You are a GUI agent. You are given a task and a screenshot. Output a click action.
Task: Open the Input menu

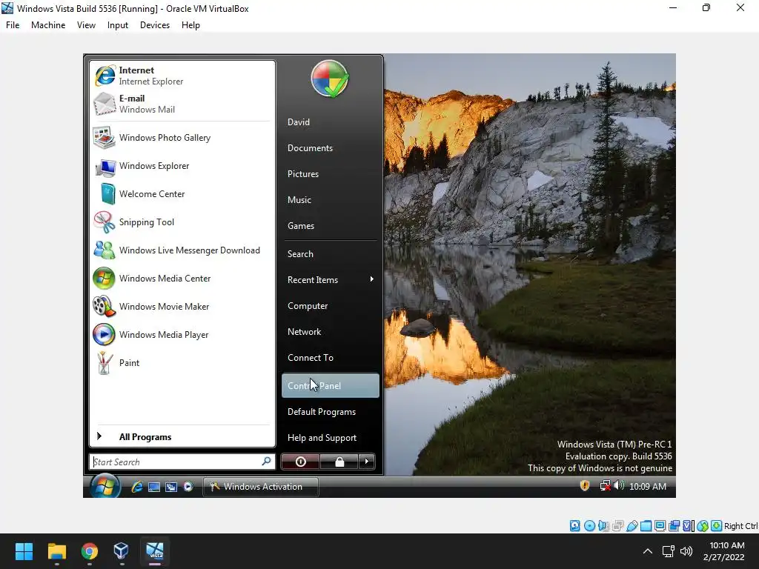(118, 25)
